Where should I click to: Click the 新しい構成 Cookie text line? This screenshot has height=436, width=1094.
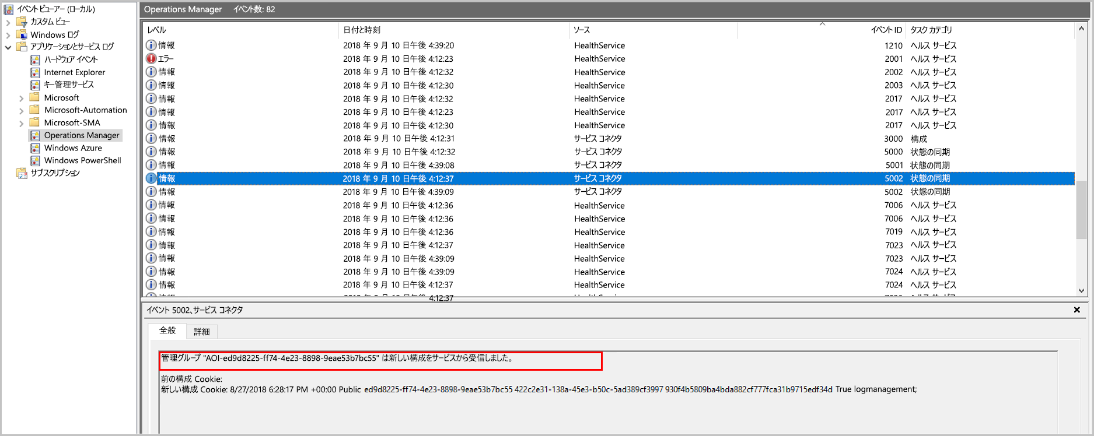pyautogui.click(x=539, y=389)
